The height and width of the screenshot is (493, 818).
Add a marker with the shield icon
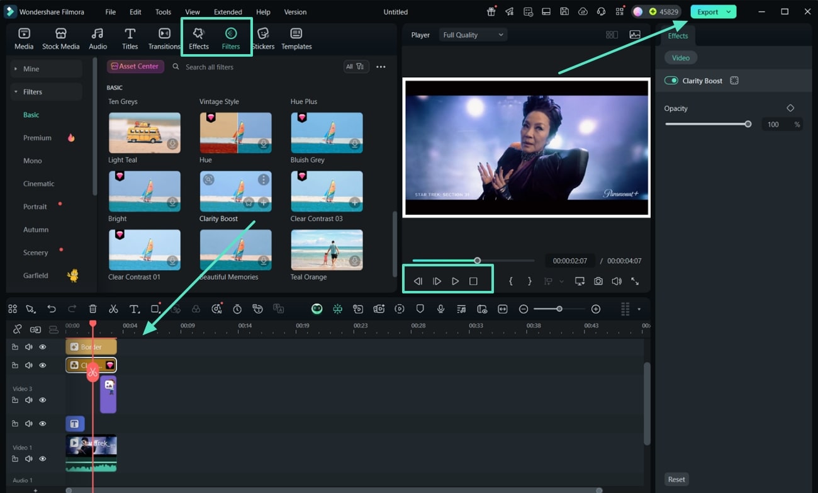click(x=420, y=309)
